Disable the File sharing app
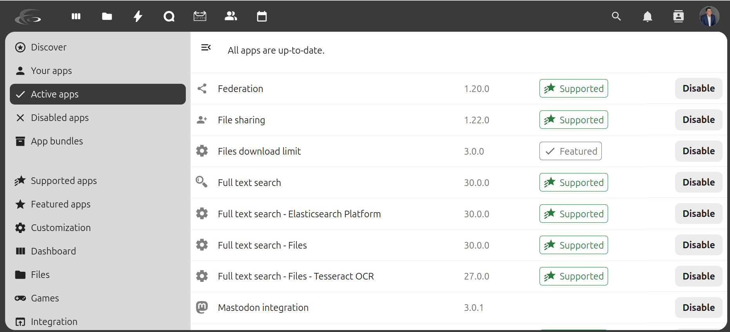Viewport: 730px width, 332px height. 699,120
